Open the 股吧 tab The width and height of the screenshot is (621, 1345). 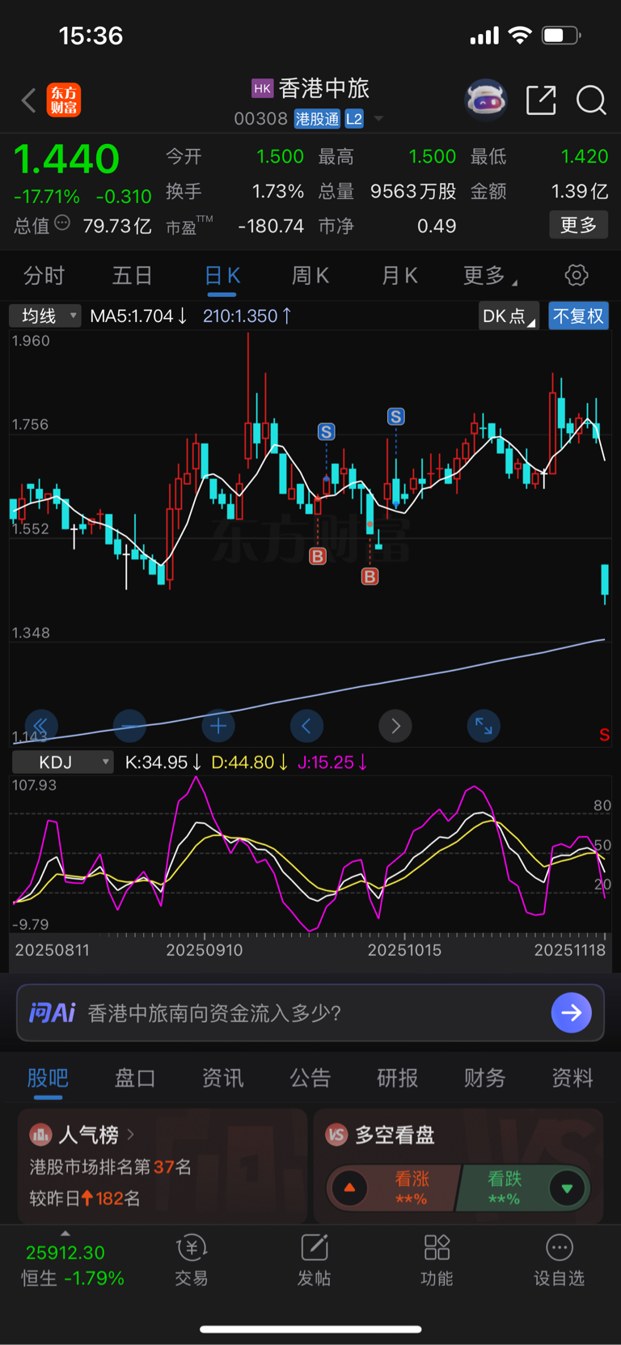point(48,1078)
